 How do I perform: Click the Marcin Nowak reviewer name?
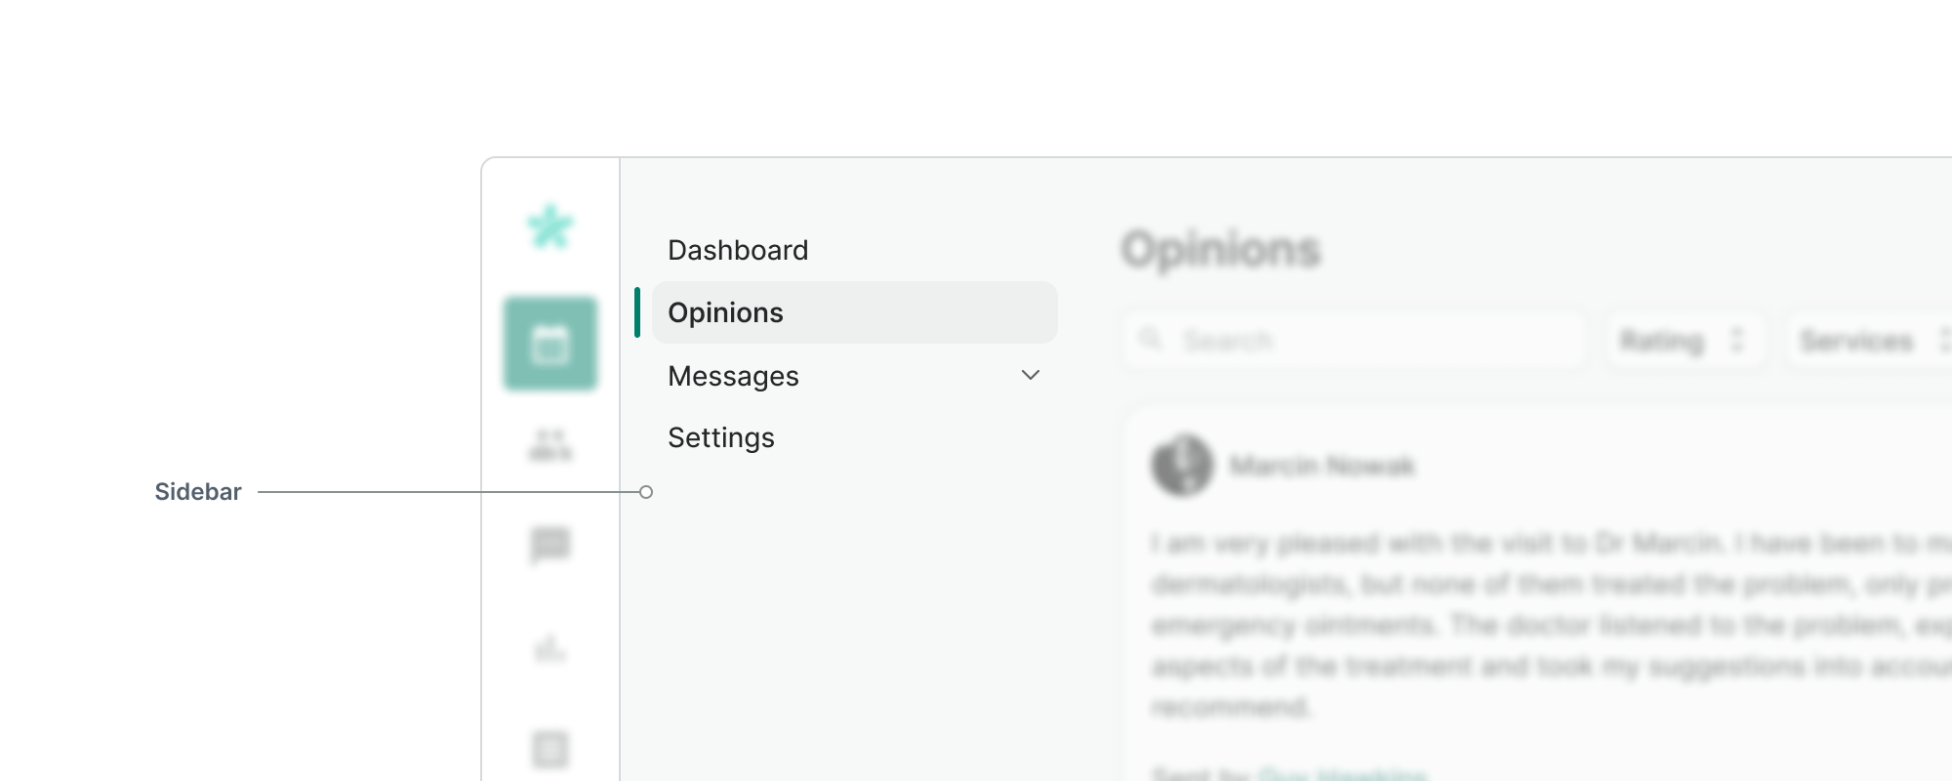tap(1322, 466)
